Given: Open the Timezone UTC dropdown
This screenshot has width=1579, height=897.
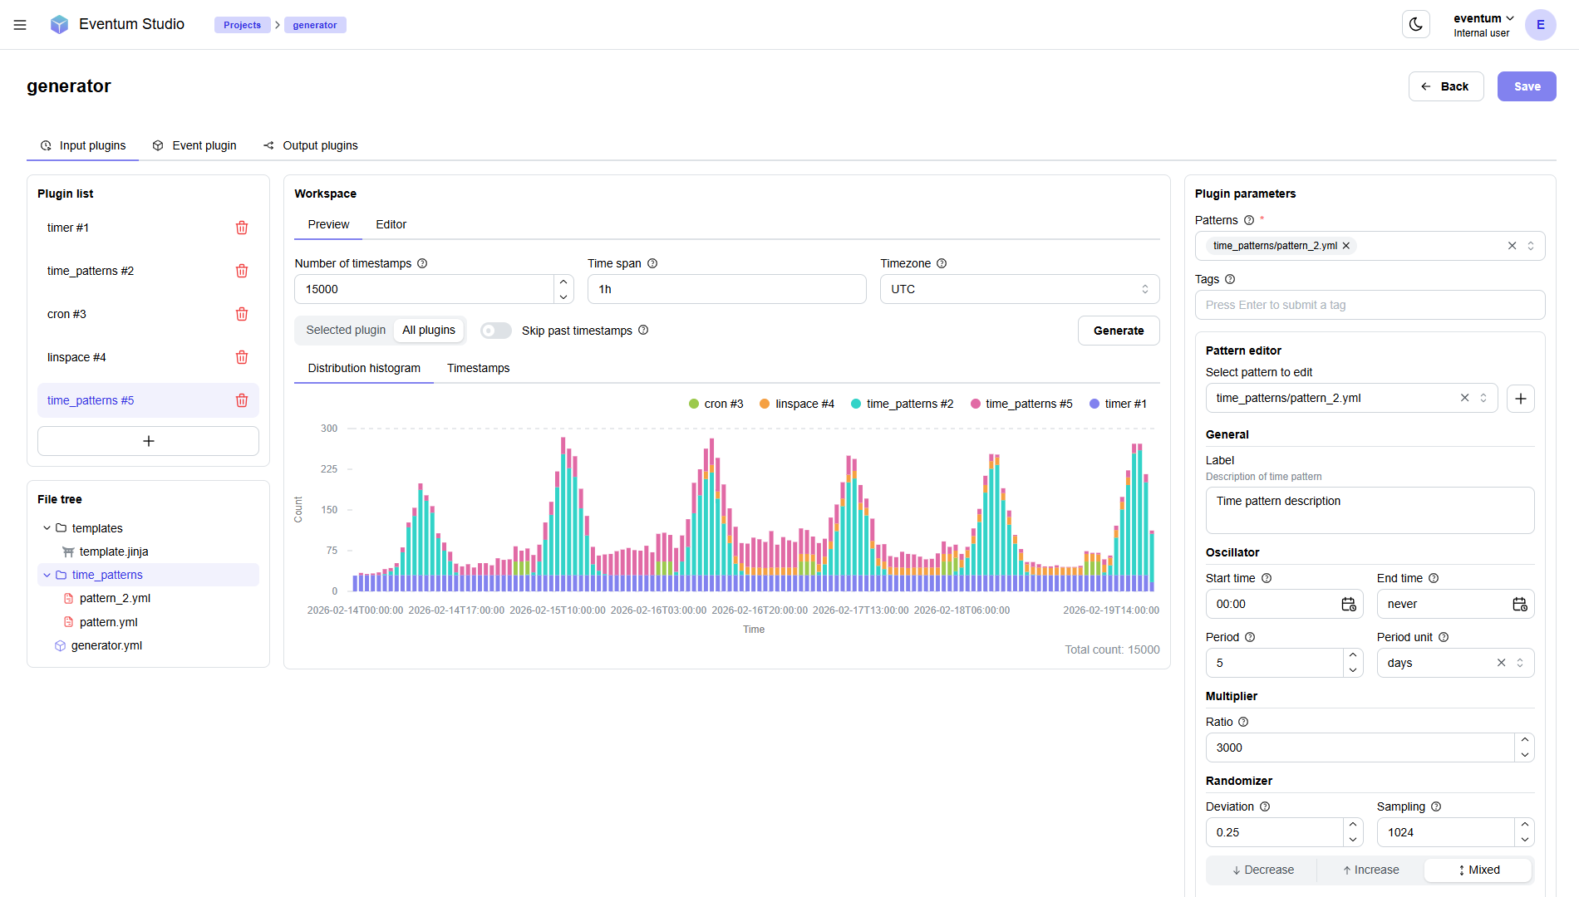Looking at the screenshot, I should click(x=1019, y=289).
